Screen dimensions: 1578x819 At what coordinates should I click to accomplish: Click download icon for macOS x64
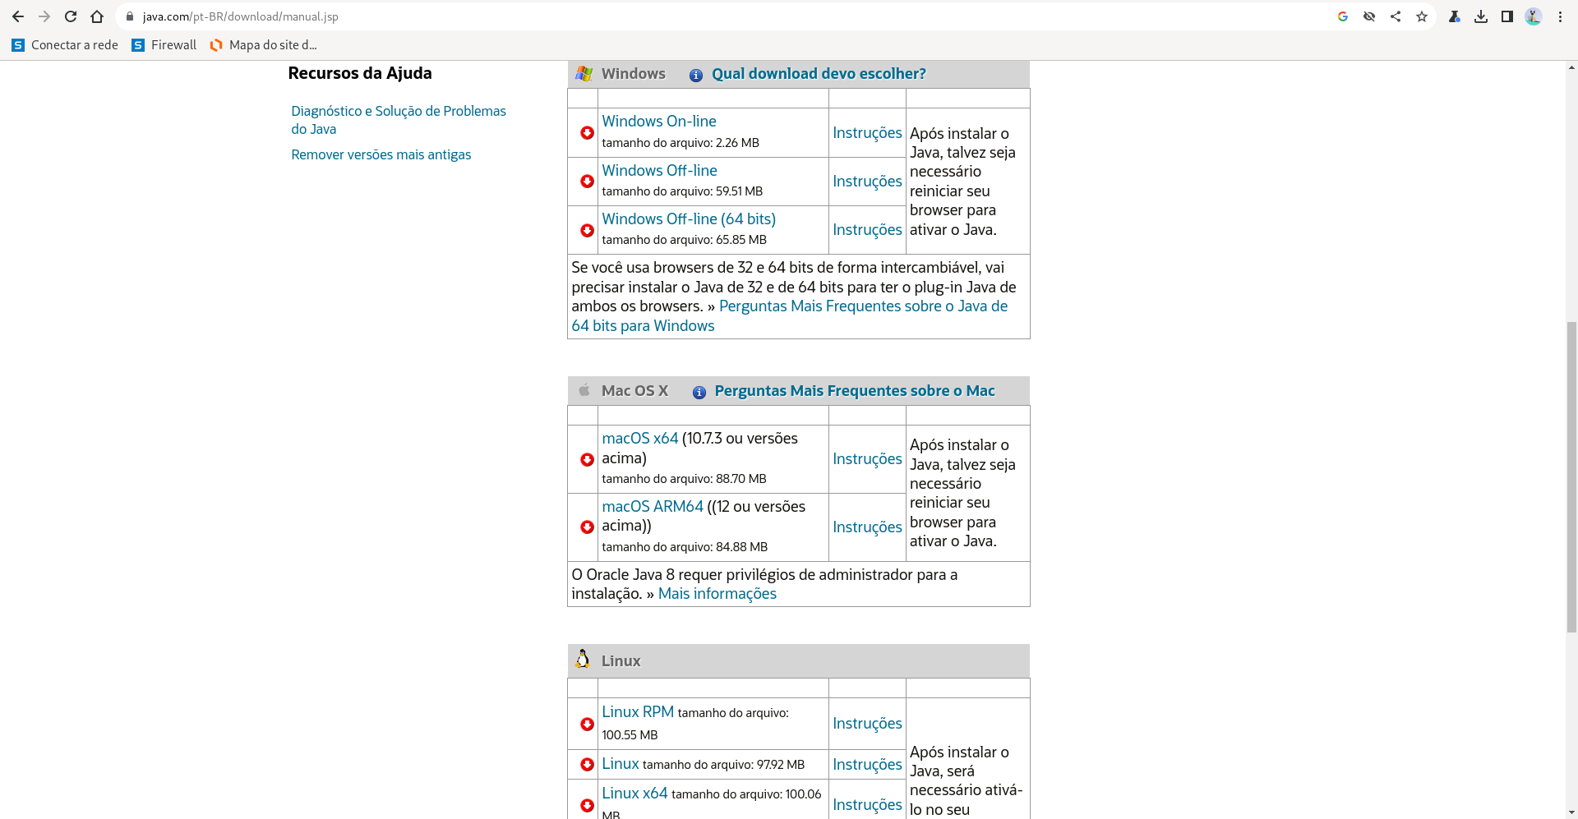(x=587, y=460)
